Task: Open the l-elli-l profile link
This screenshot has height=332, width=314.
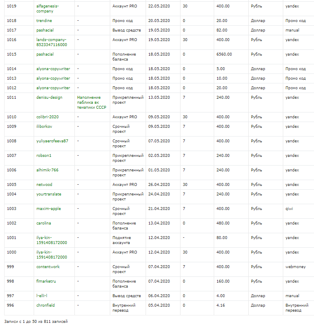Action: tap(43, 296)
